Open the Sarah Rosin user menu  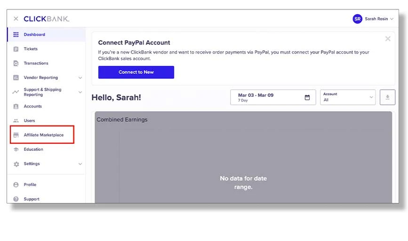[374, 19]
